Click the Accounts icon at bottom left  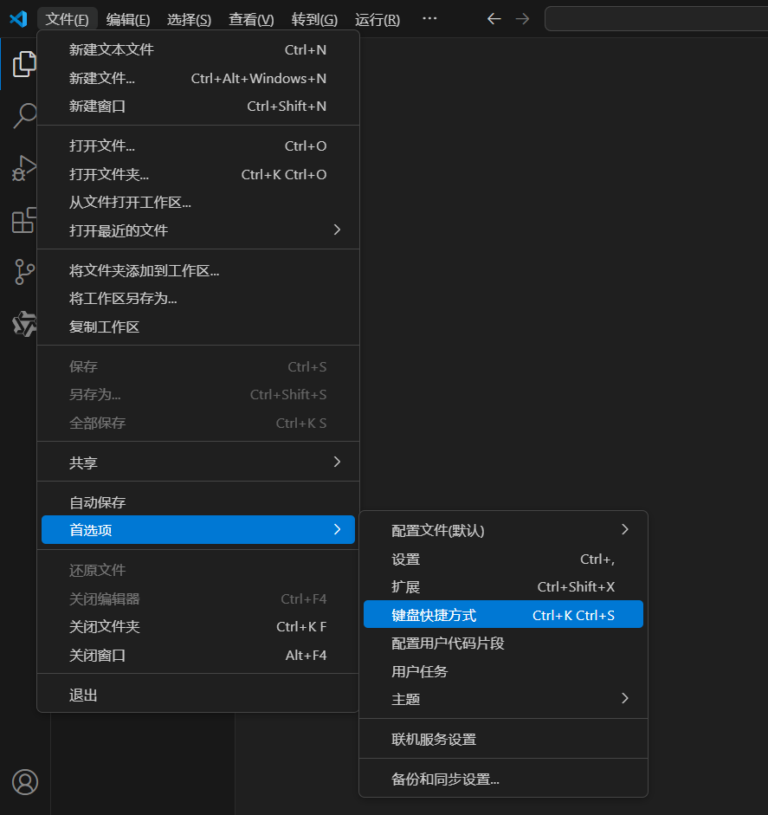25,781
